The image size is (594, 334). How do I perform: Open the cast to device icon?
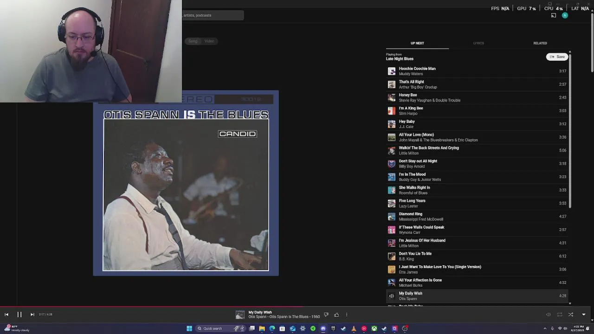pyautogui.click(x=554, y=15)
